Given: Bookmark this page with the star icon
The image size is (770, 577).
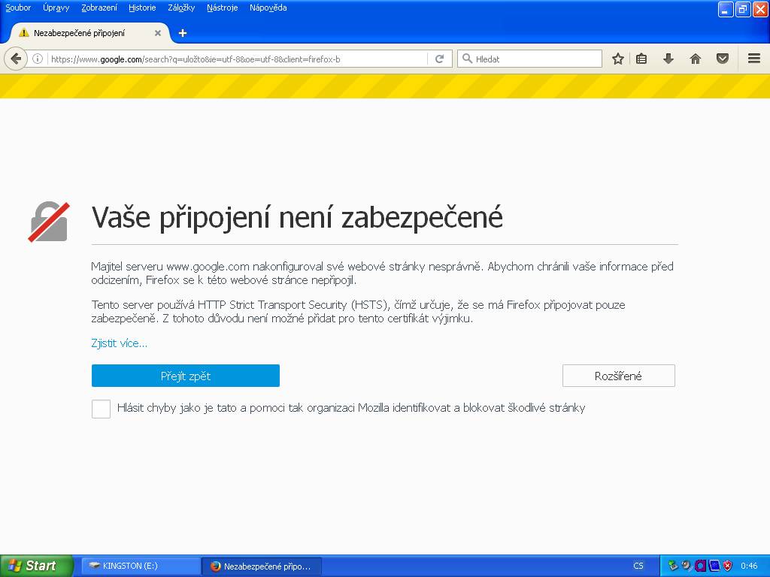Looking at the screenshot, I should [618, 59].
